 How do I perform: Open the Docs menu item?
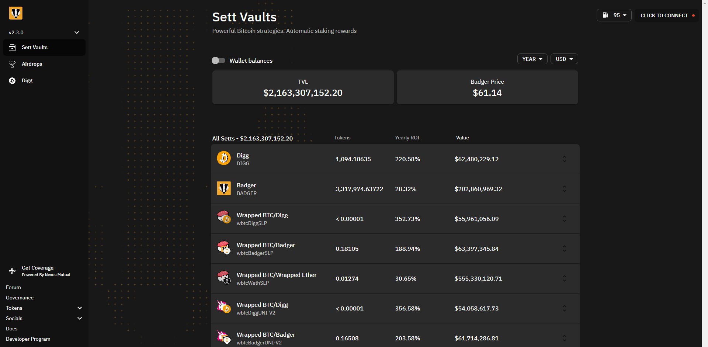coord(11,329)
